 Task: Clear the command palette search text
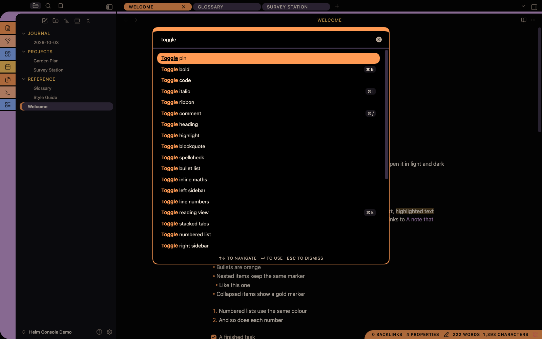[379, 40]
